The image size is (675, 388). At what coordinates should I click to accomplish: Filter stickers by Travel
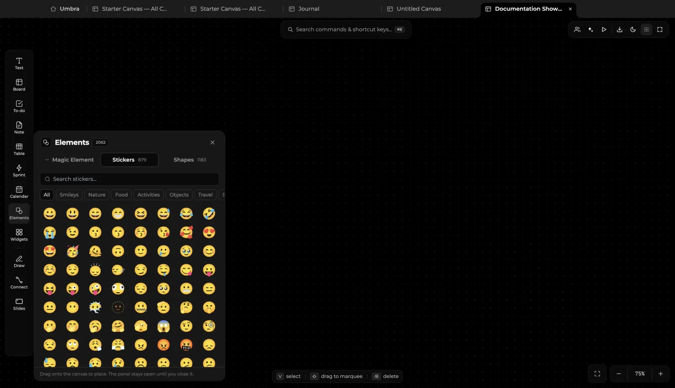click(205, 195)
